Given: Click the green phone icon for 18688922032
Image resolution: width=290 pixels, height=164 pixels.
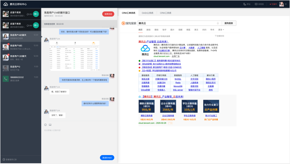Looking at the screenshot, I should click(6, 79).
